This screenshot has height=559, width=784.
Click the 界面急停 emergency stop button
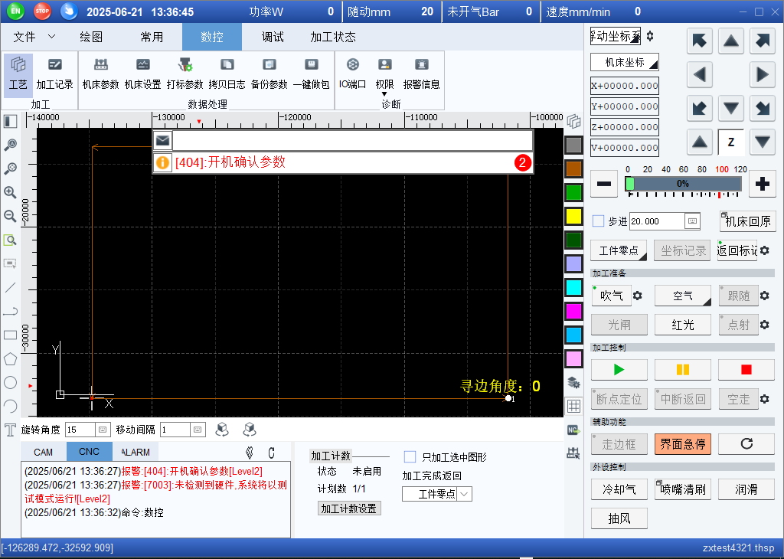682,443
